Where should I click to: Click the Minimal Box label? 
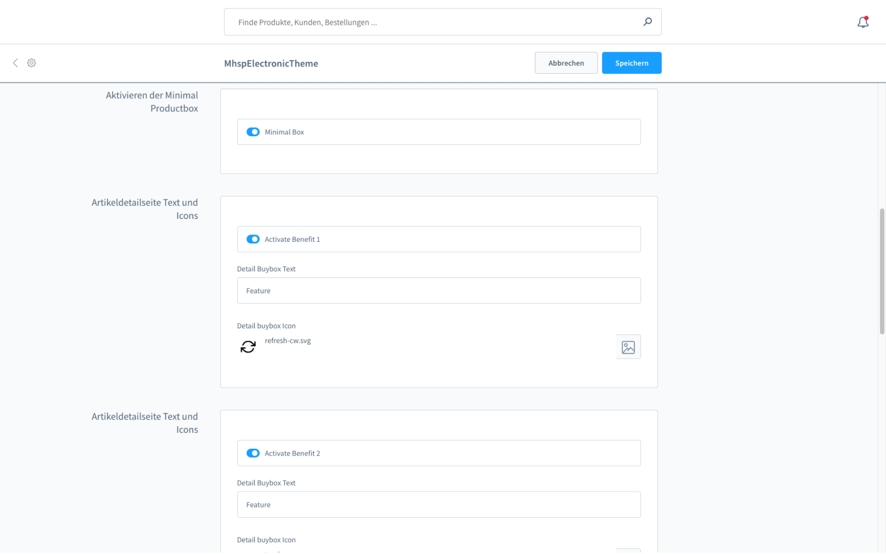point(284,132)
